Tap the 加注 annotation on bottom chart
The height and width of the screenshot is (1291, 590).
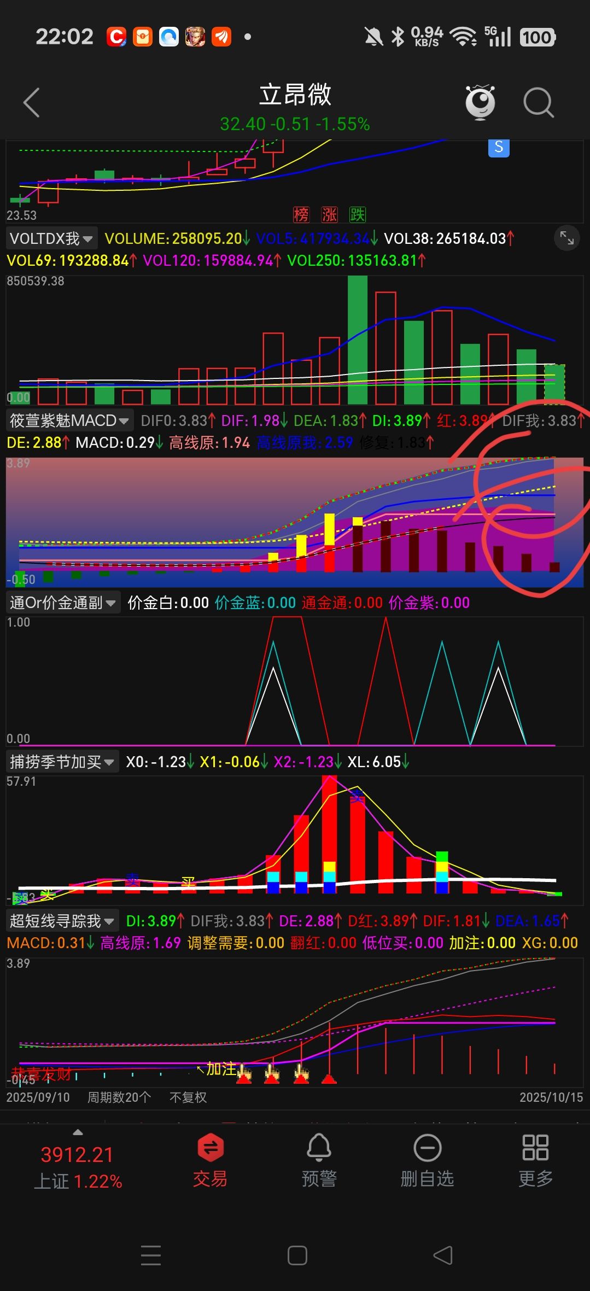click(221, 1069)
